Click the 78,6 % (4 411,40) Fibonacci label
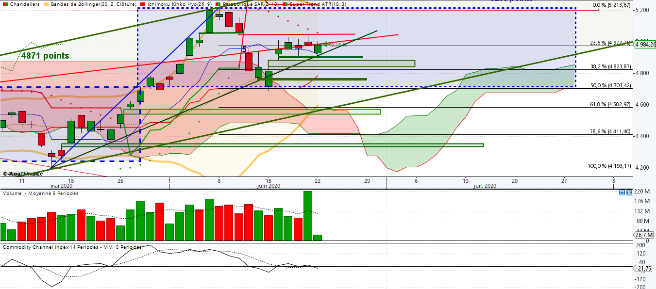656x289 pixels. (x=610, y=131)
